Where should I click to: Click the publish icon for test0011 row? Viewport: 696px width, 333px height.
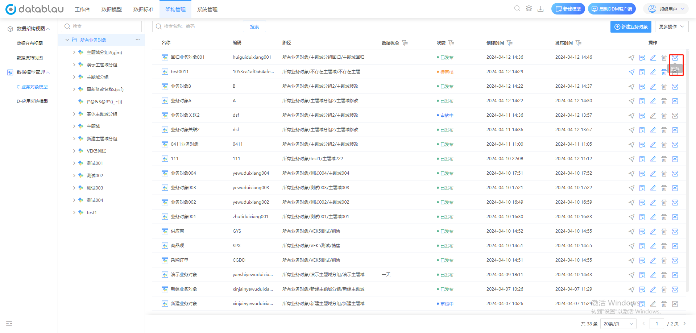[x=631, y=72]
